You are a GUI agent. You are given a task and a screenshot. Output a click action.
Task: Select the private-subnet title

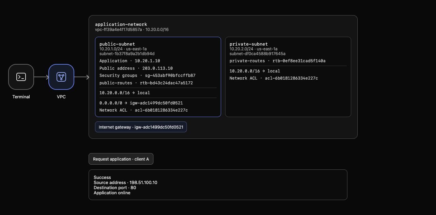249,44
